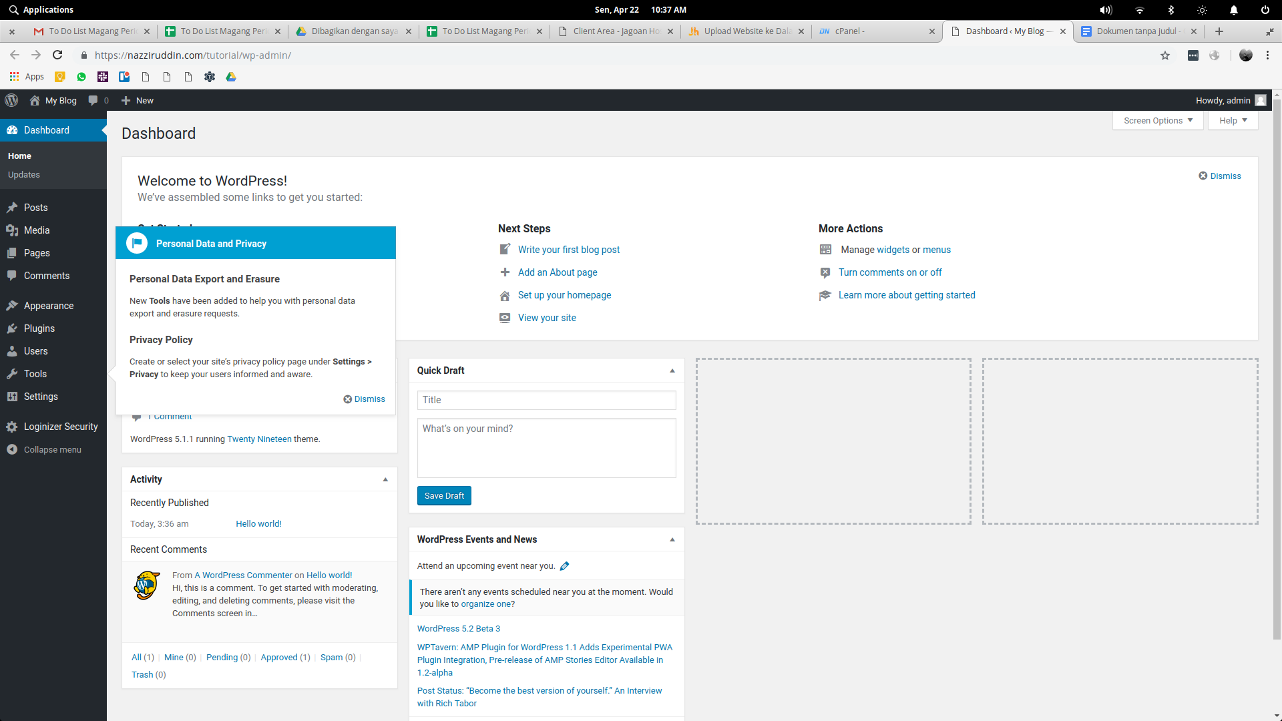Click Add an About page link
The image size is (1282, 721).
[558, 272]
